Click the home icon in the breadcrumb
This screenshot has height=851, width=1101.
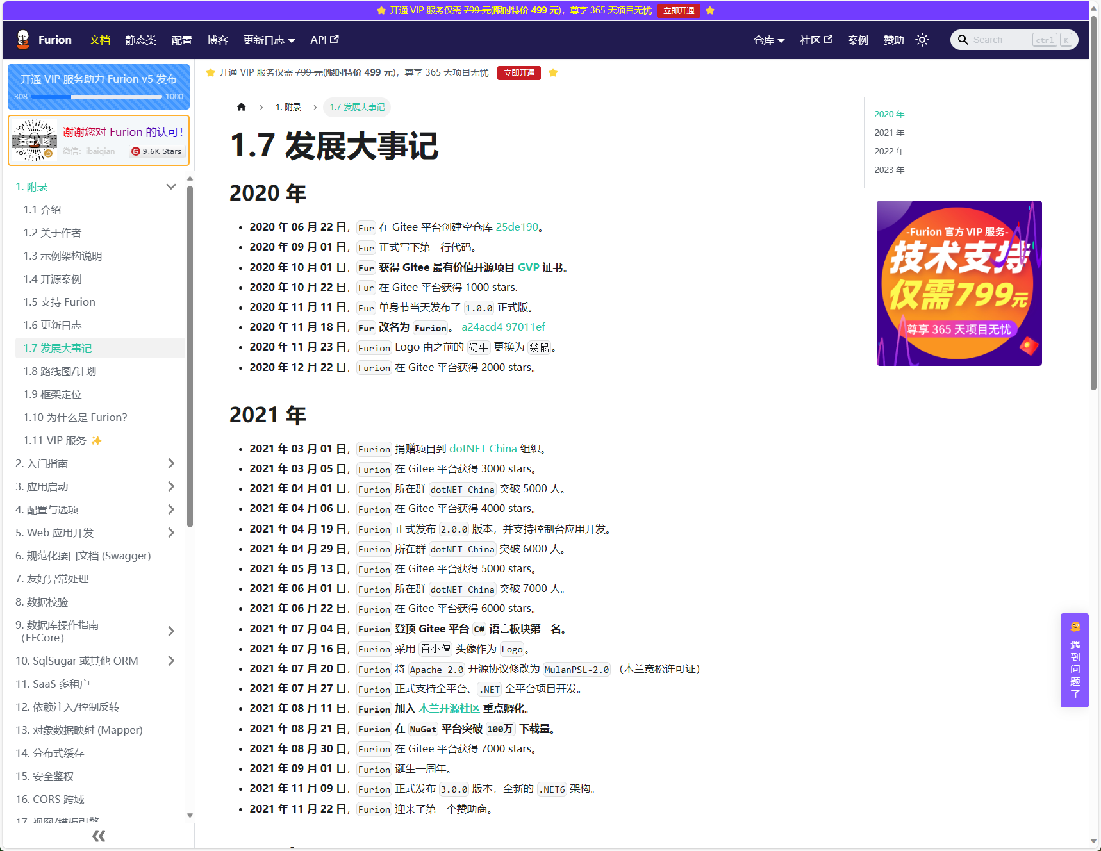pyautogui.click(x=242, y=107)
